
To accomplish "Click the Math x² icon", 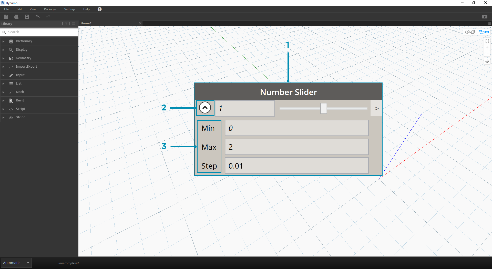I will (11, 92).
